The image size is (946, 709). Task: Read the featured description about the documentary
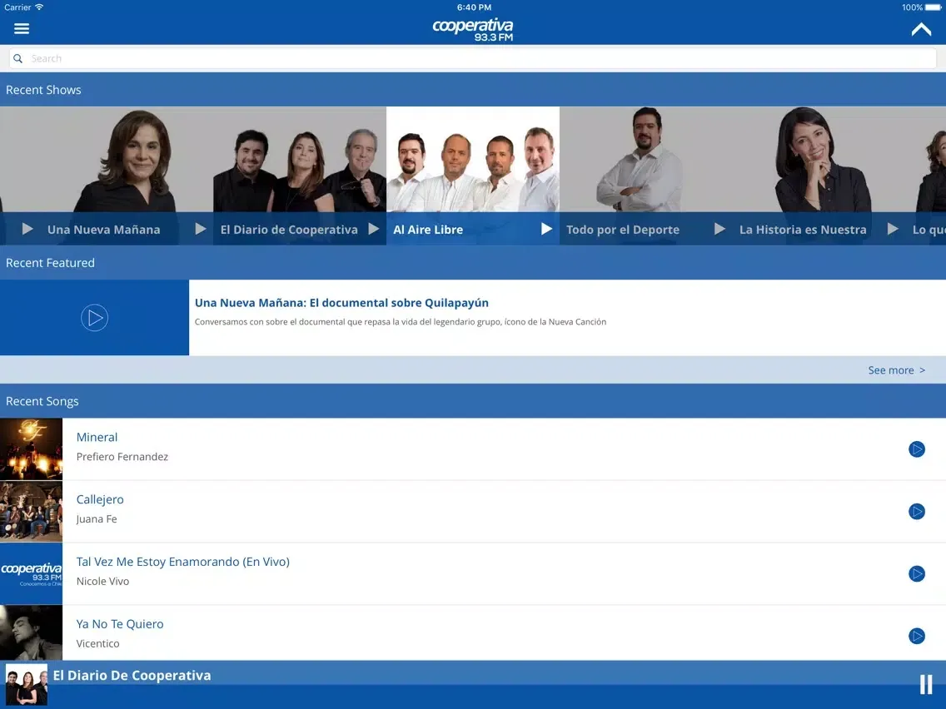400,322
